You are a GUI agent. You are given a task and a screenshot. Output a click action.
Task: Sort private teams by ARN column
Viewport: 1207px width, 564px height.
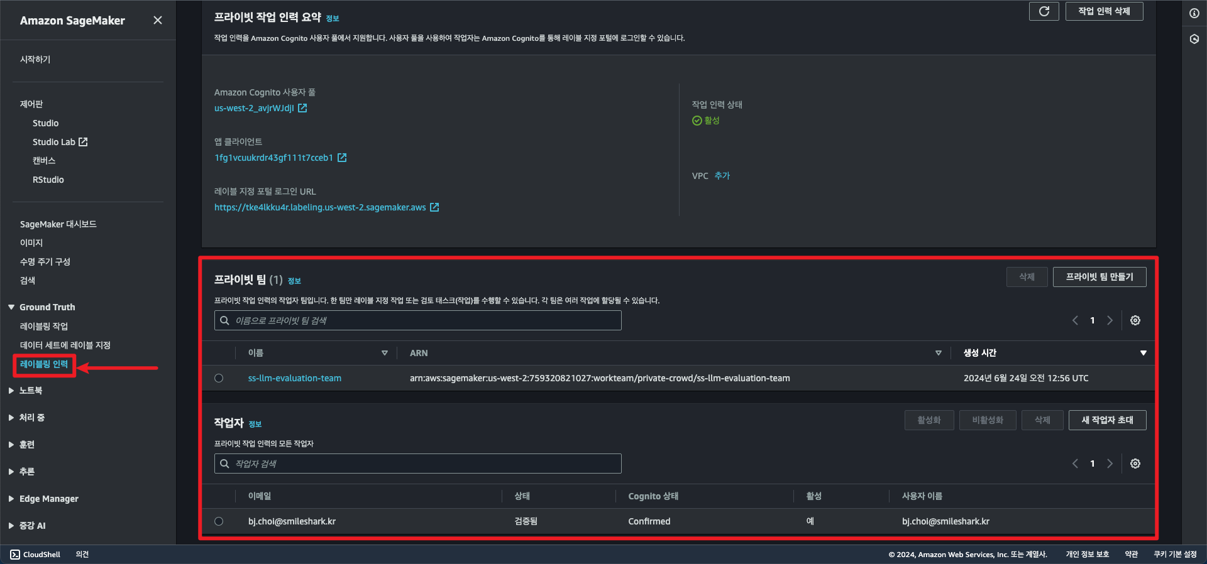pos(939,353)
